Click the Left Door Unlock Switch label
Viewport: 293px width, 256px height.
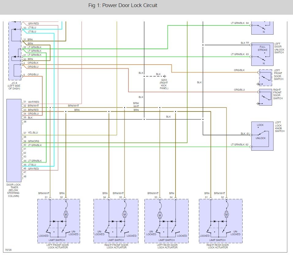[x=279, y=48]
